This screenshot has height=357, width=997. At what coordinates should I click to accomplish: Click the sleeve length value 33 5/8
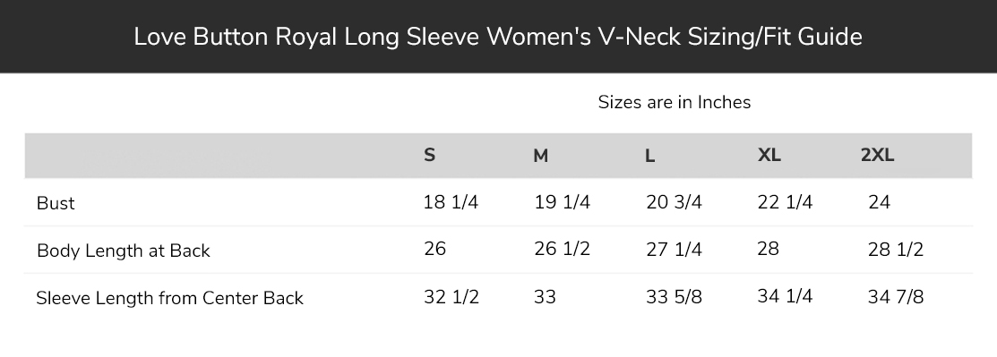pyautogui.click(x=674, y=297)
